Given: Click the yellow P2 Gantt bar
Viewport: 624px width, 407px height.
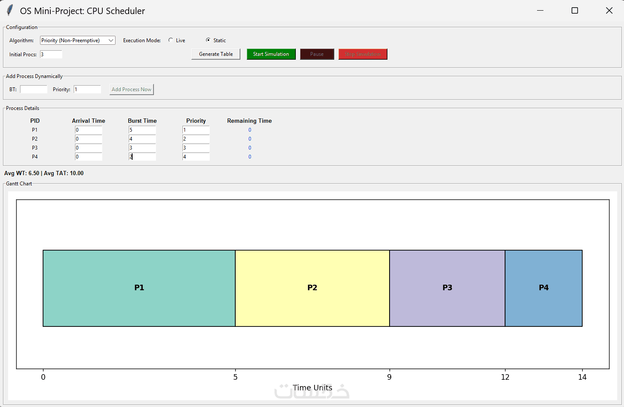Looking at the screenshot, I should pos(312,288).
